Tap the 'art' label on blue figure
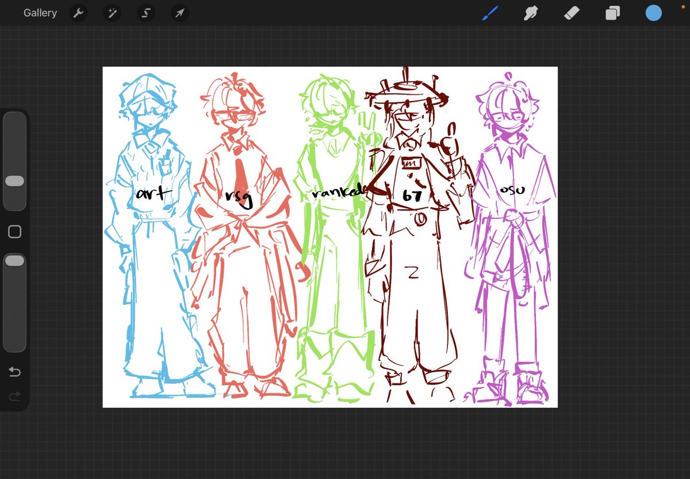Image resolution: width=690 pixels, height=479 pixels. click(154, 193)
